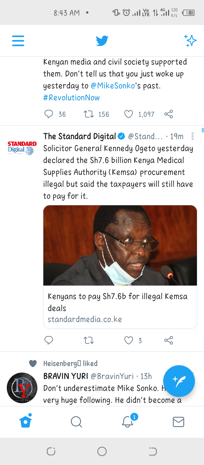Open the Search tab

pos(76,422)
